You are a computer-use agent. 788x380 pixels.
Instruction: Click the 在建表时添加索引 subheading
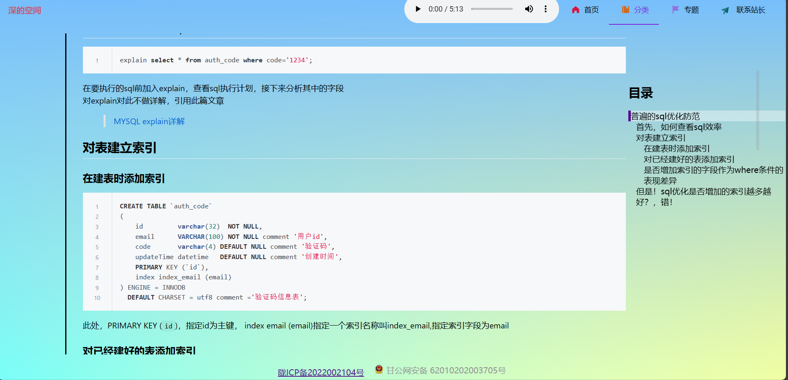[x=124, y=179]
